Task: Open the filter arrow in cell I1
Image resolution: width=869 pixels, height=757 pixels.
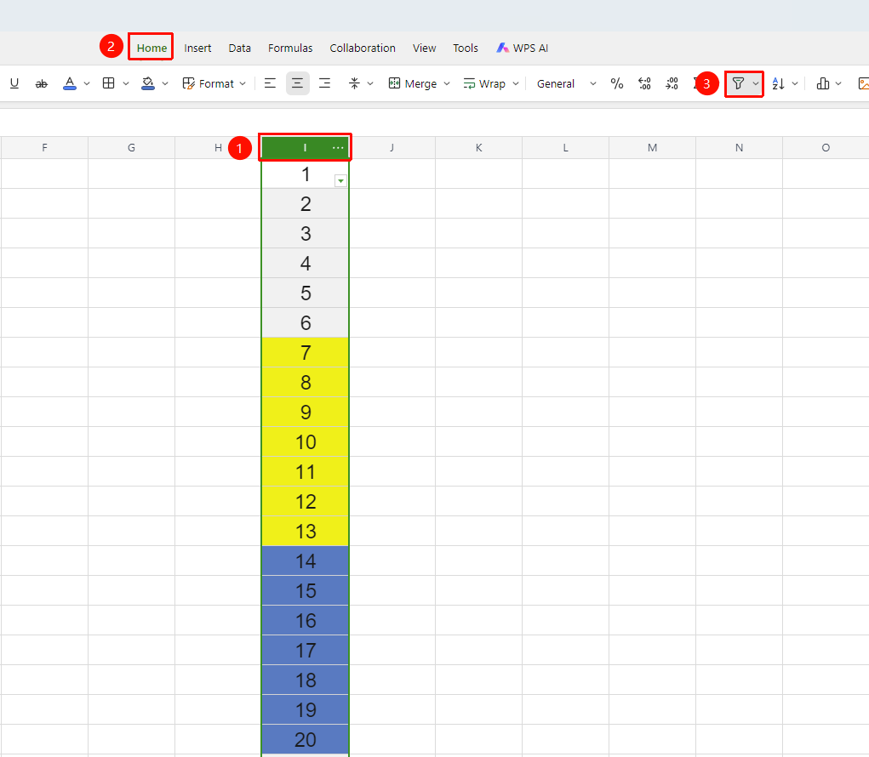Action: (x=340, y=181)
